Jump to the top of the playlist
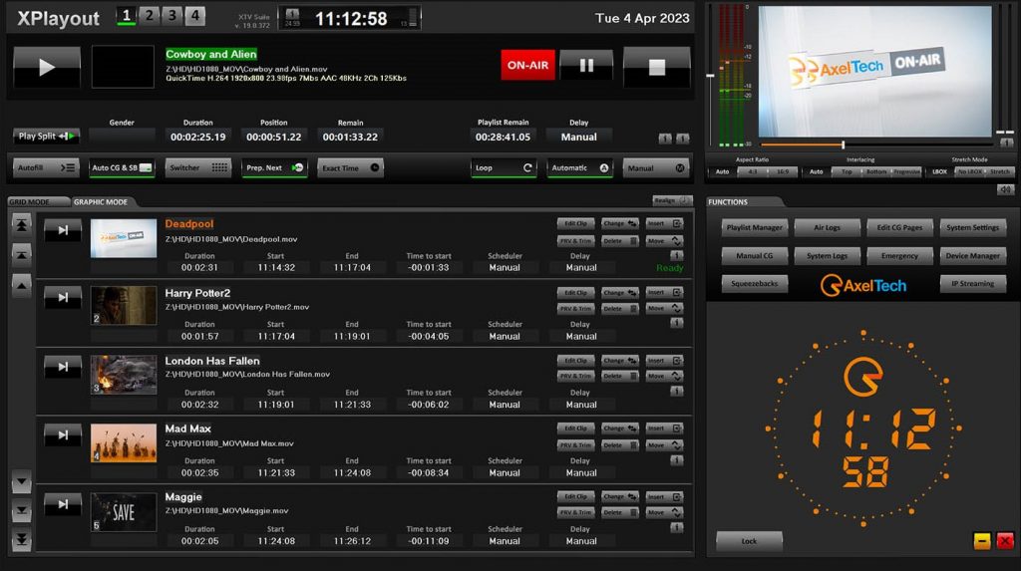 pyautogui.click(x=22, y=225)
